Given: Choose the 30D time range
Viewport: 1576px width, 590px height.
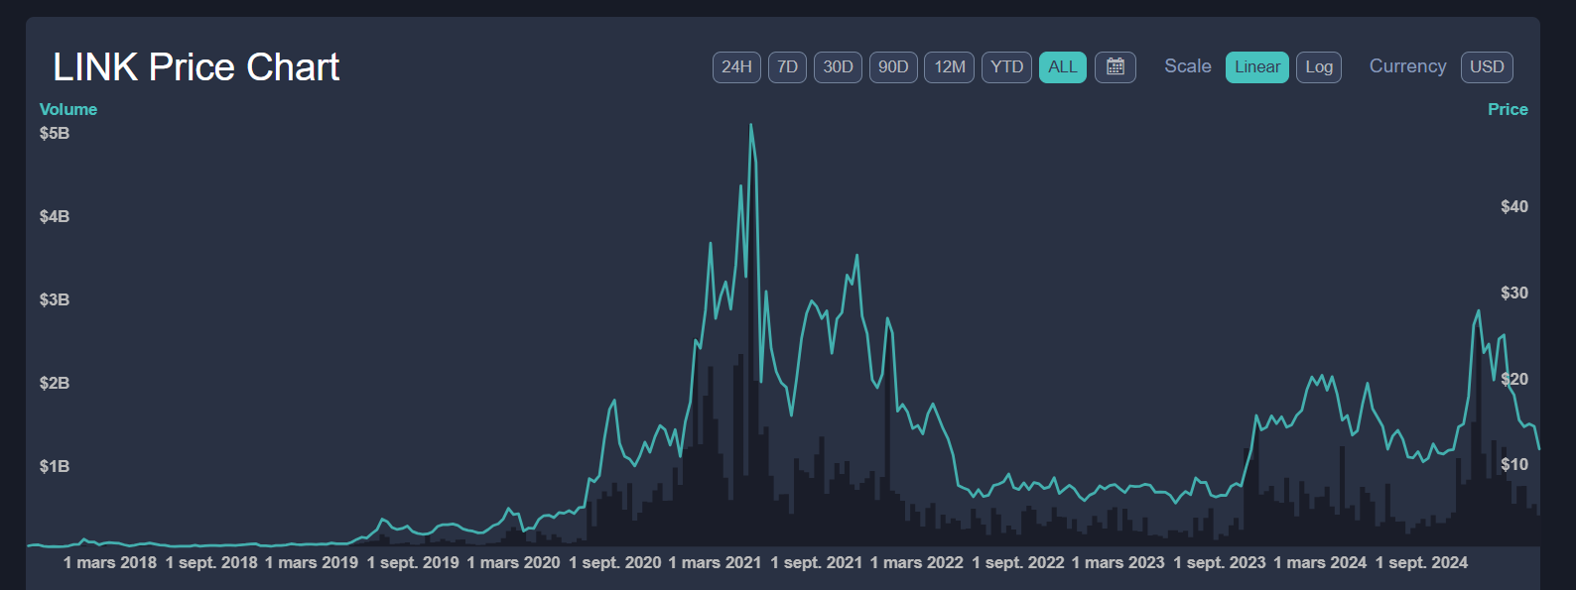Looking at the screenshot, I should click(x=838, y=67).
